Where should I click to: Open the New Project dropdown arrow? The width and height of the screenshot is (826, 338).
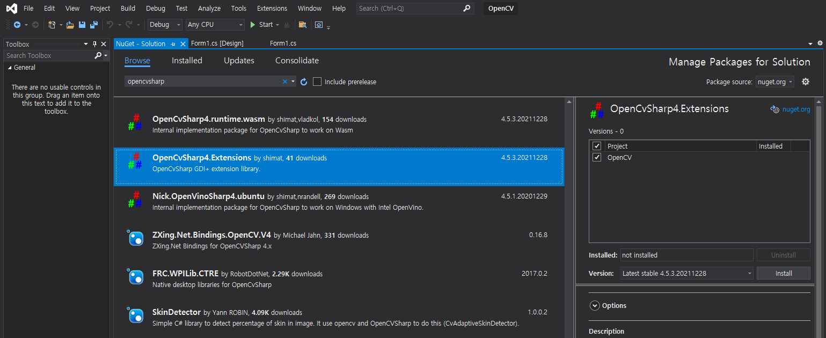[61, 25]
